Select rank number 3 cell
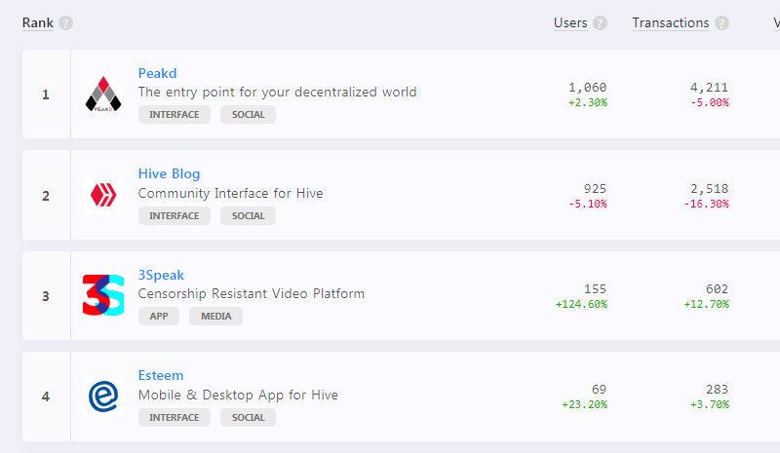The height and width of the screenshot is (453, 780). point(46,296)
